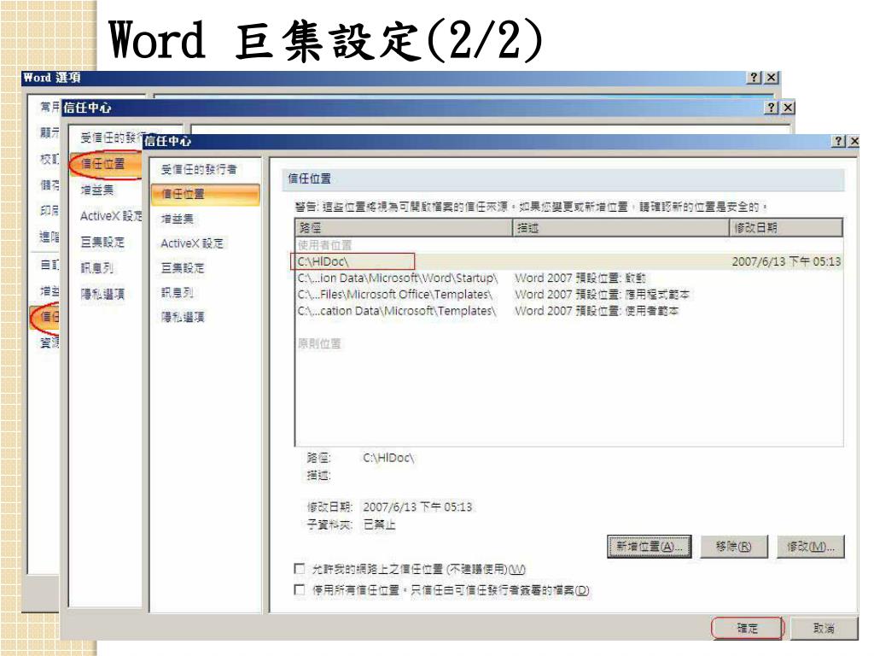Image resolution: width=874 pixels, height=656 pixels.
Task: Click the 新增位置(A)... button
Action: click(x=650, y=547)
